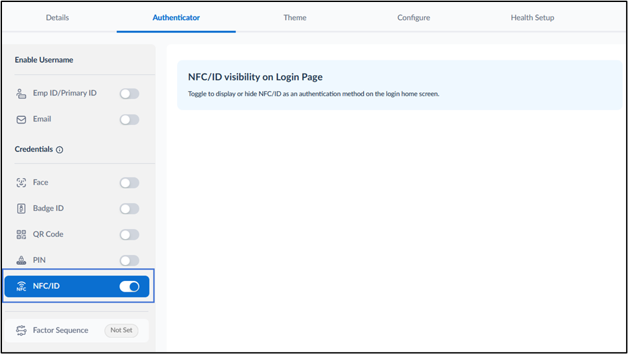The image size is (628, 354).
Task: Click the QR Code icon
Action: point(21,235)
